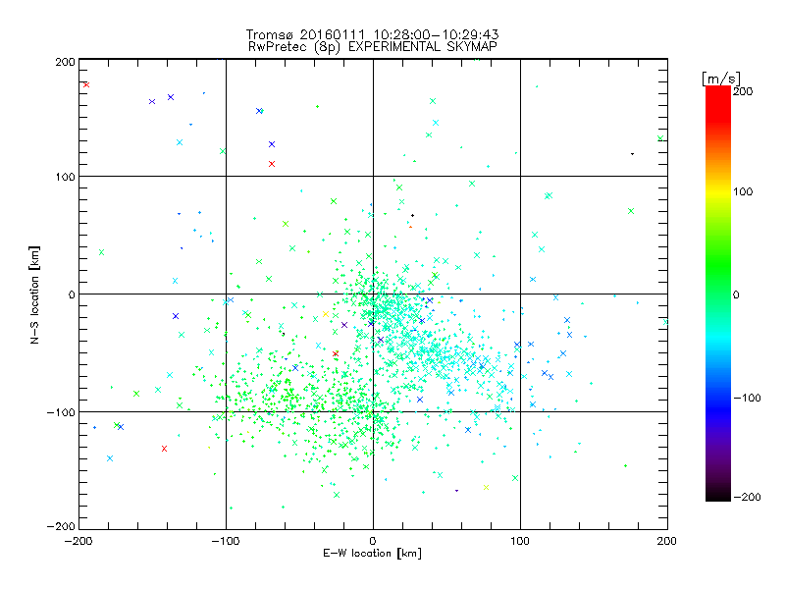Select the 'RwPretec (8p) EXPERIMENTAL SKYMAP' subtitle
This screenshot has height=589, width=785.
tap(373, 46)
